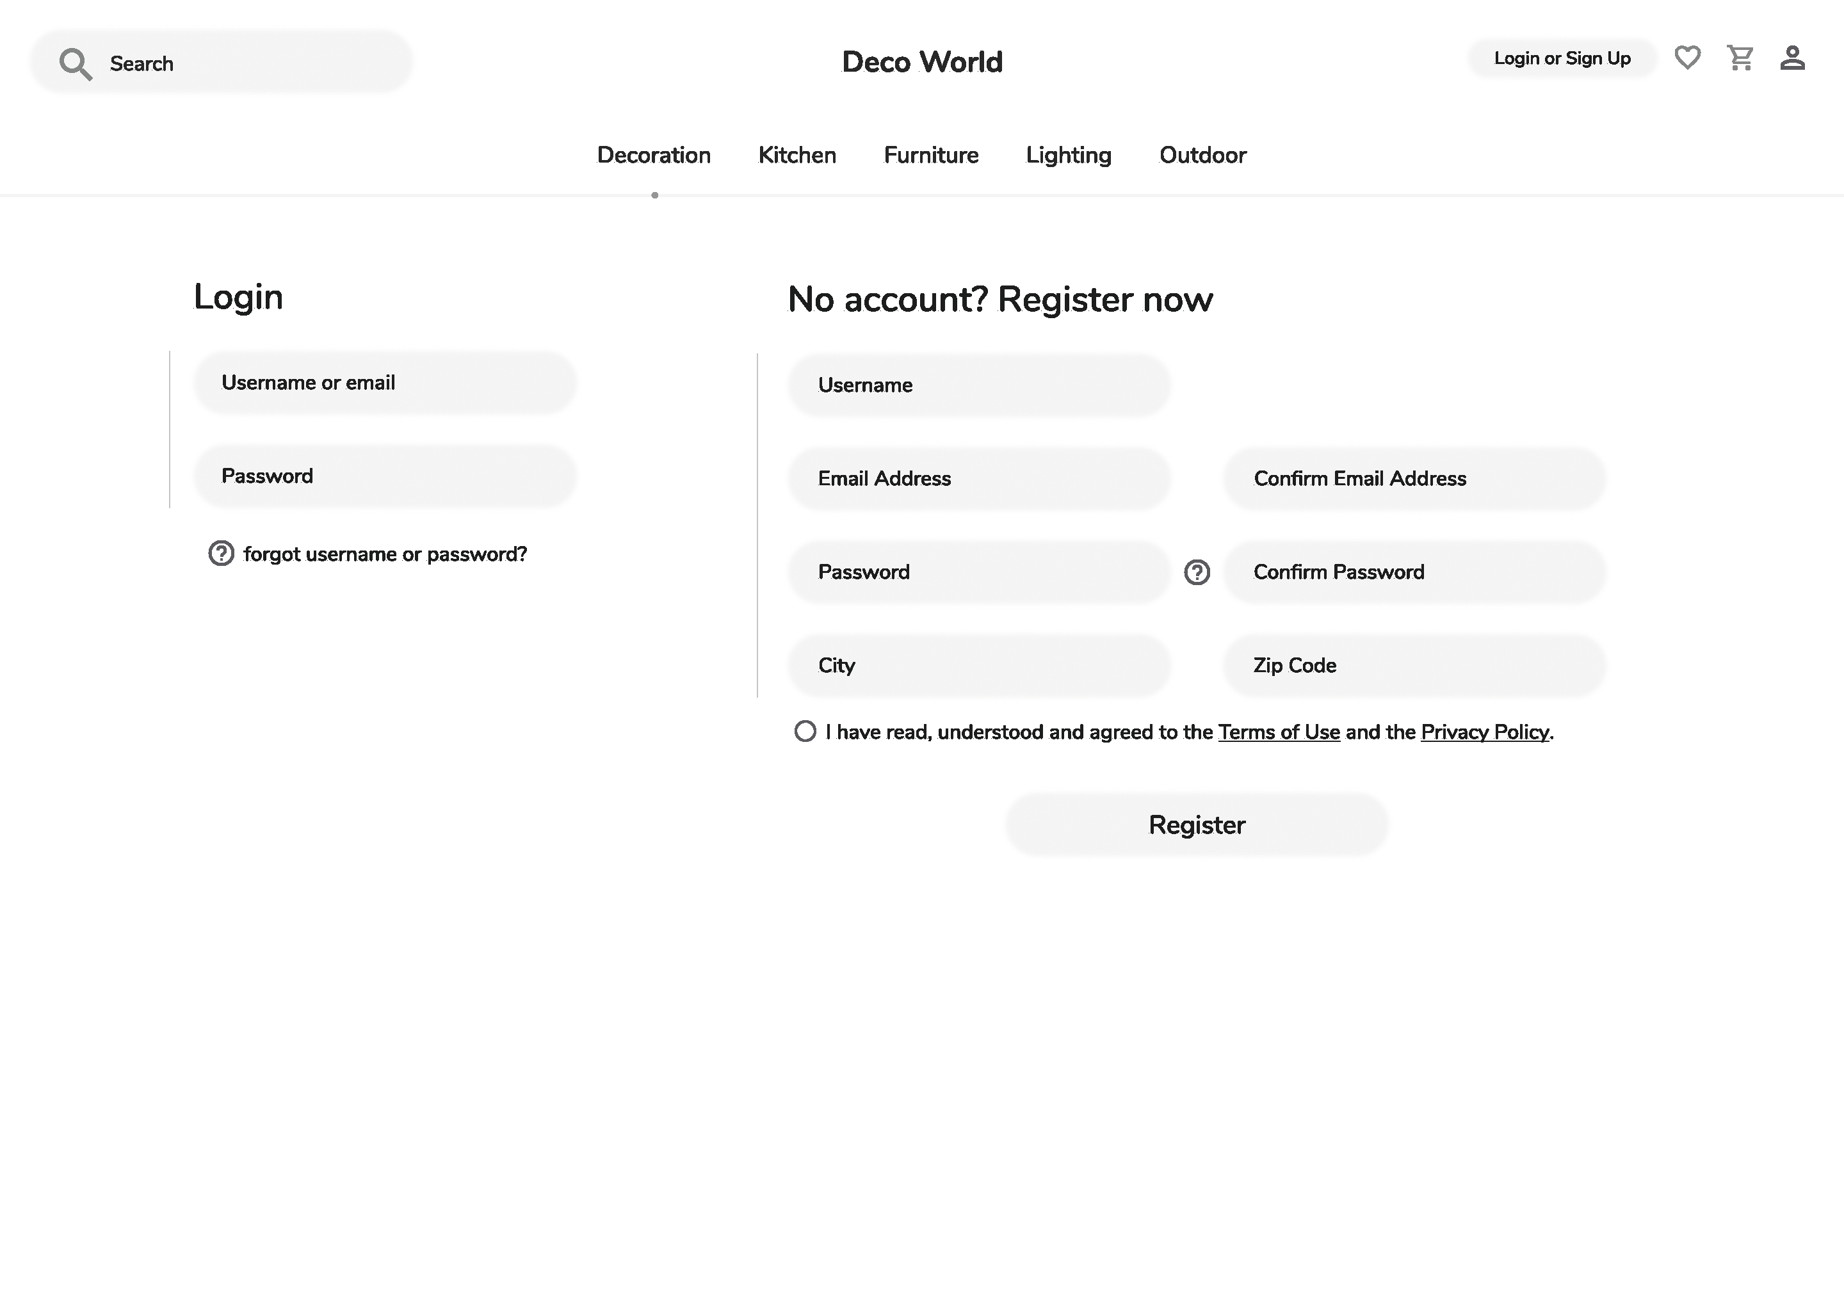The width and height of the screenshot is (1844, 1311).
Task: Open the wishlist heart icon
Action: (x=1687, y=58)
